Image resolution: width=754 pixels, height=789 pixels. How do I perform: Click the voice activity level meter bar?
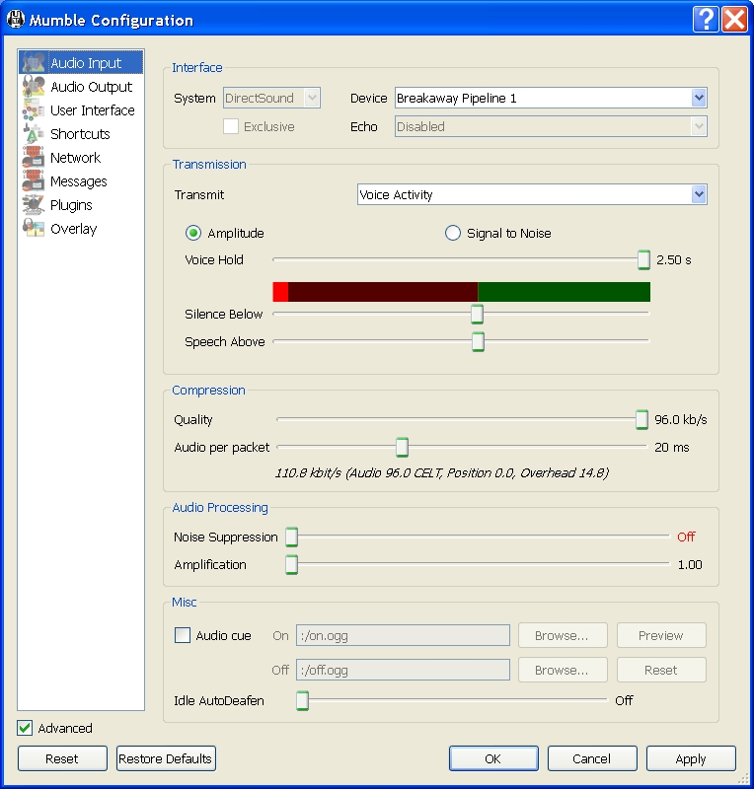tap(461, 292)
